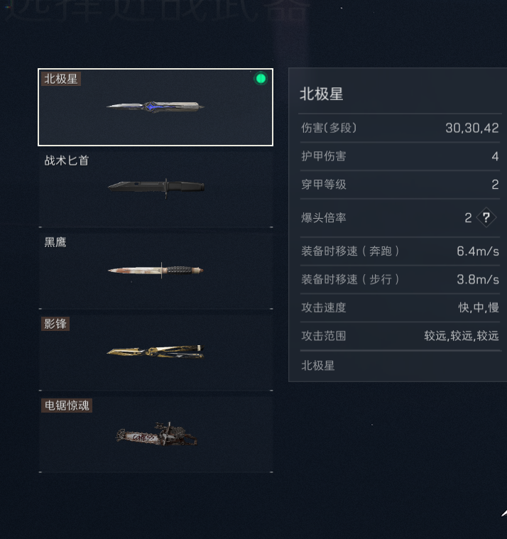This screenshot has width=507, height=539.
Task: Select the 战术匕首 knife image
Action: 156,187
